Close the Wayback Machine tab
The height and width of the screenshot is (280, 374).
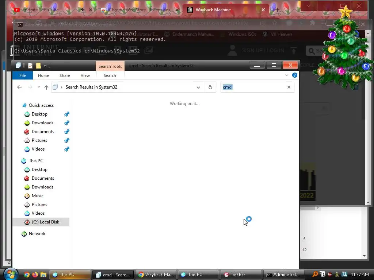(x=263, y=10)
